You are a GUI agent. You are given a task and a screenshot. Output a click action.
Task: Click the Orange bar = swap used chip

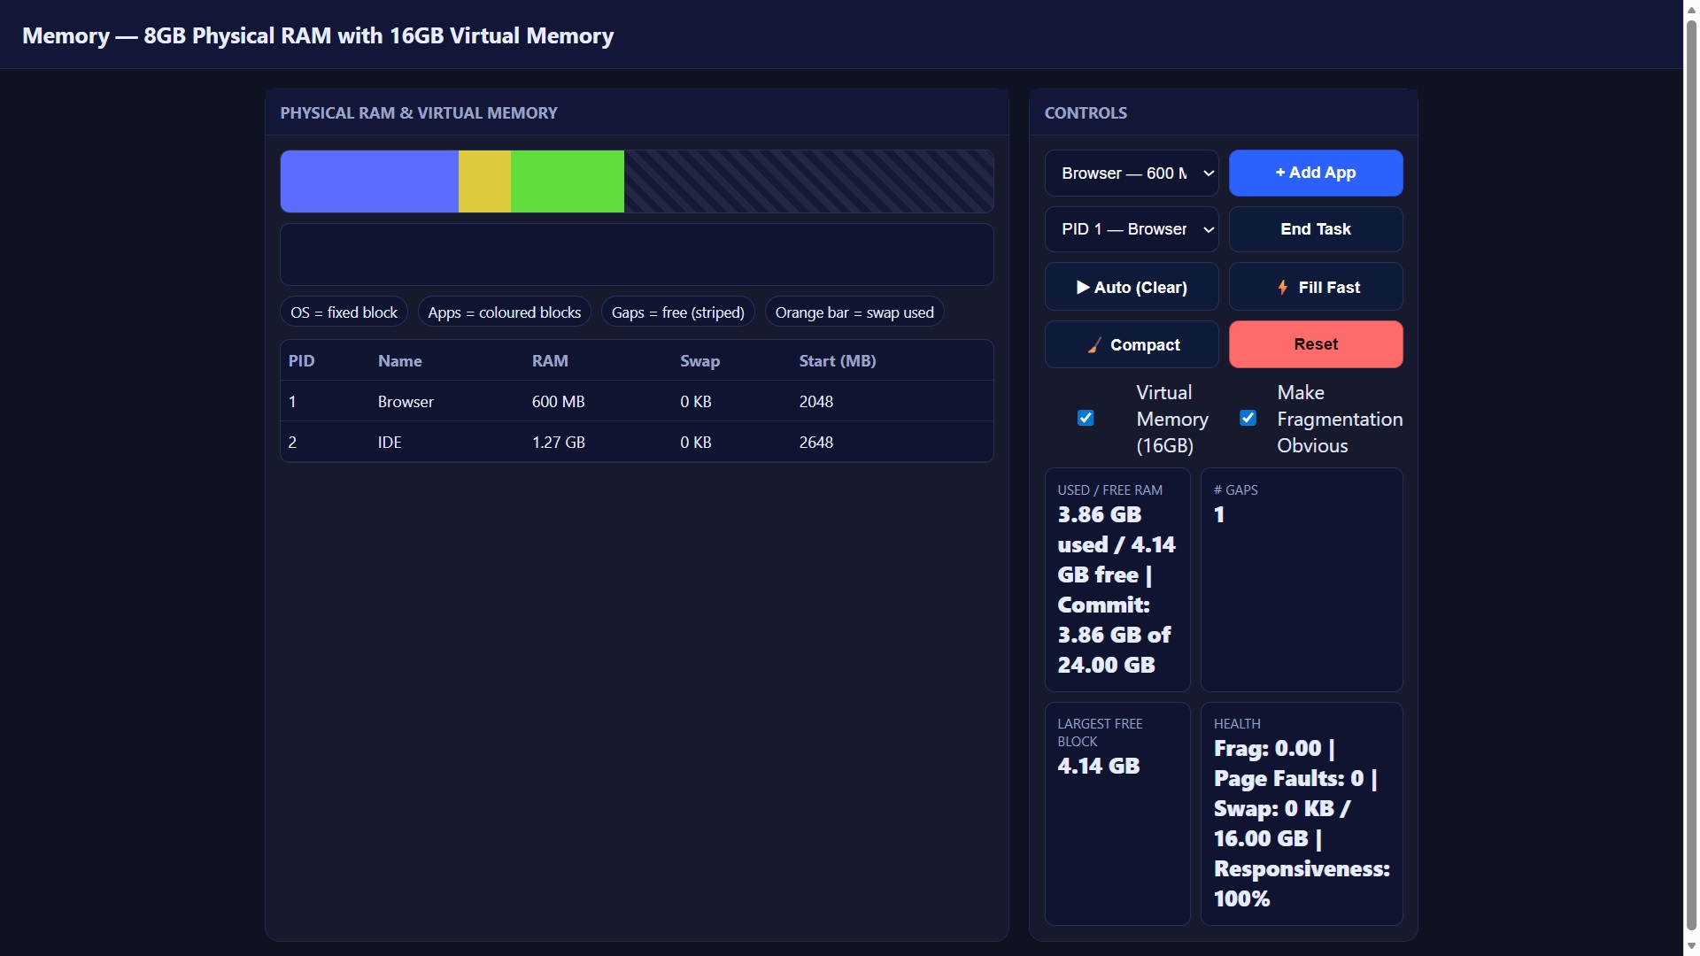coord(854,312)
